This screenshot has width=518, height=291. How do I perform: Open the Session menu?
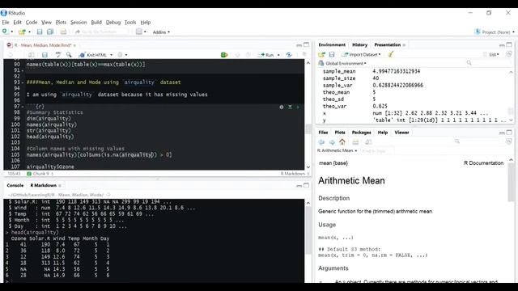pyautogui.click(x=79, y=22)
